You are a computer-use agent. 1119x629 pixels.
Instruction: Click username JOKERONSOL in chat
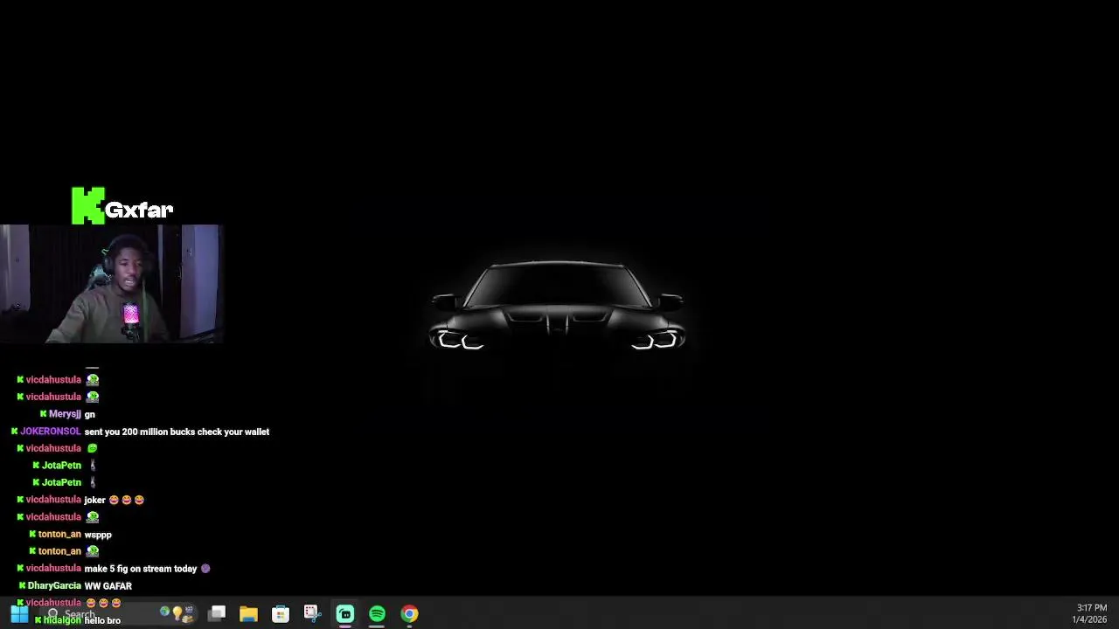click(x=50, y=432)
